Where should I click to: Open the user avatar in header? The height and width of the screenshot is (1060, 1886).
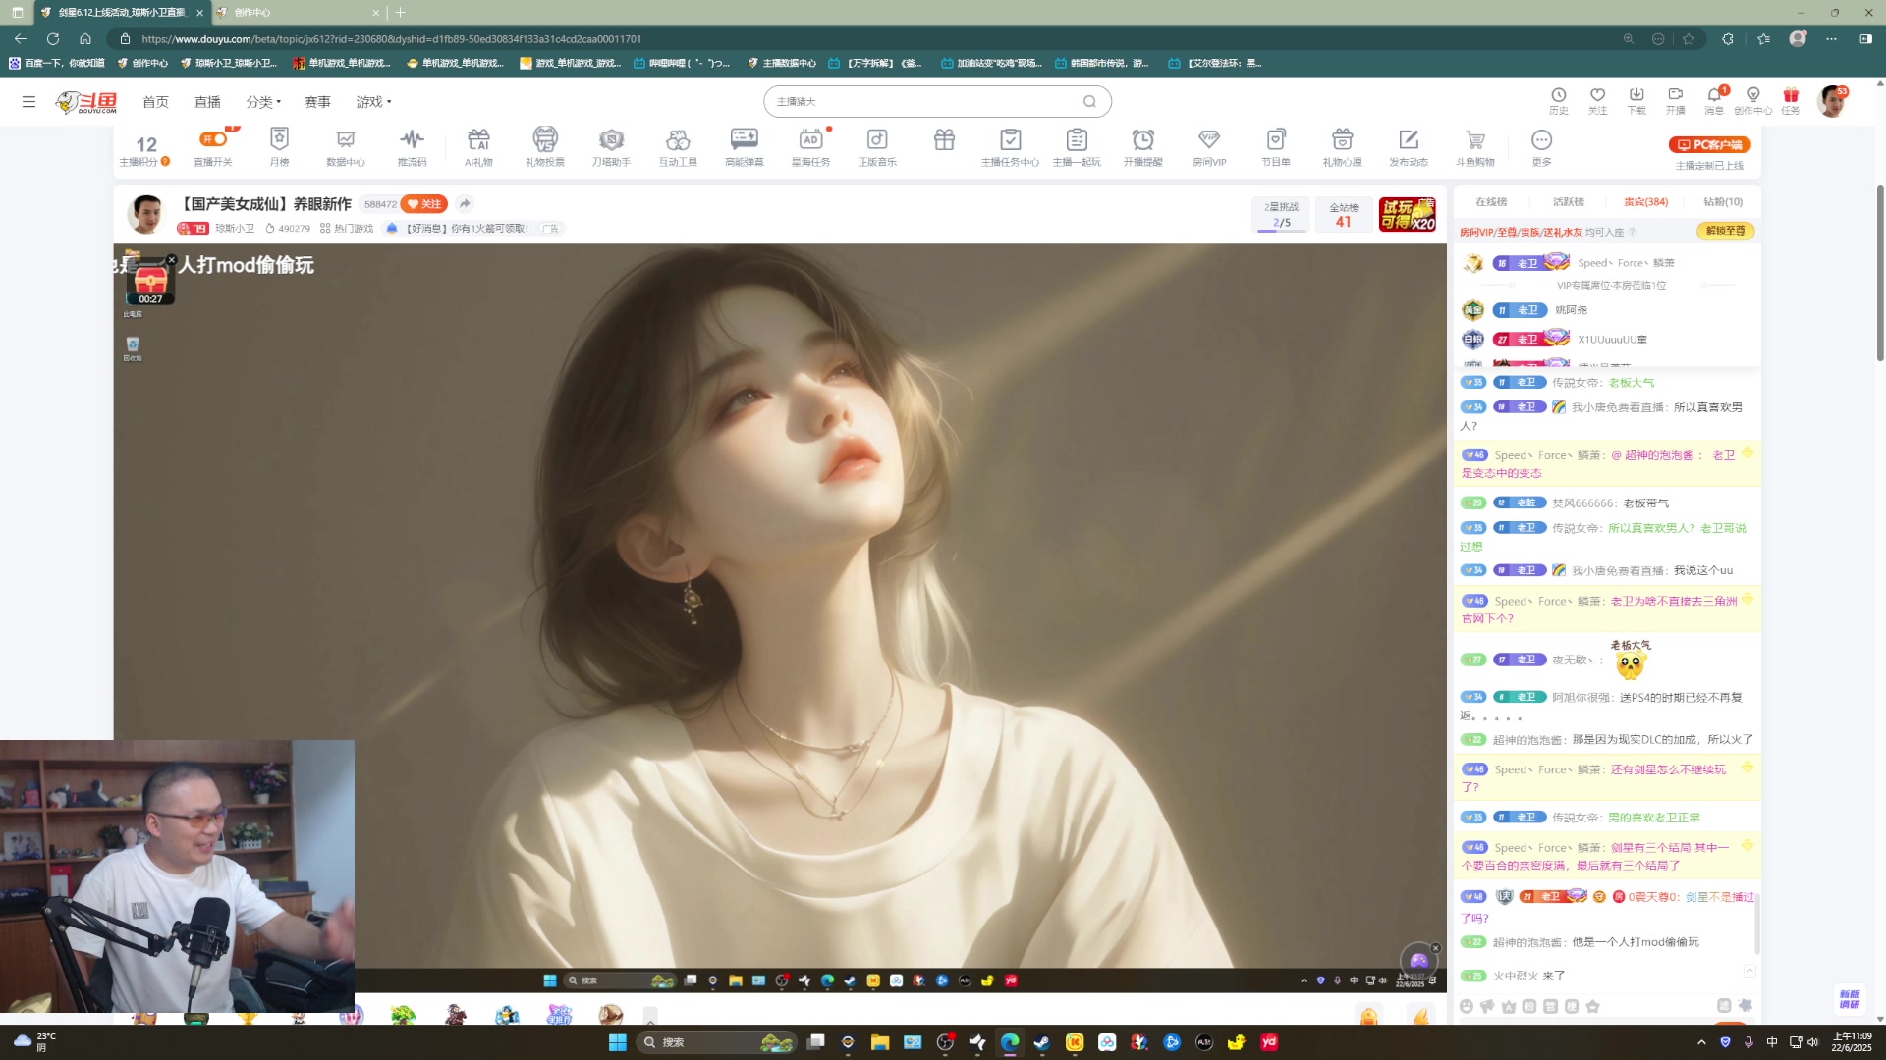coord(1832,101)
